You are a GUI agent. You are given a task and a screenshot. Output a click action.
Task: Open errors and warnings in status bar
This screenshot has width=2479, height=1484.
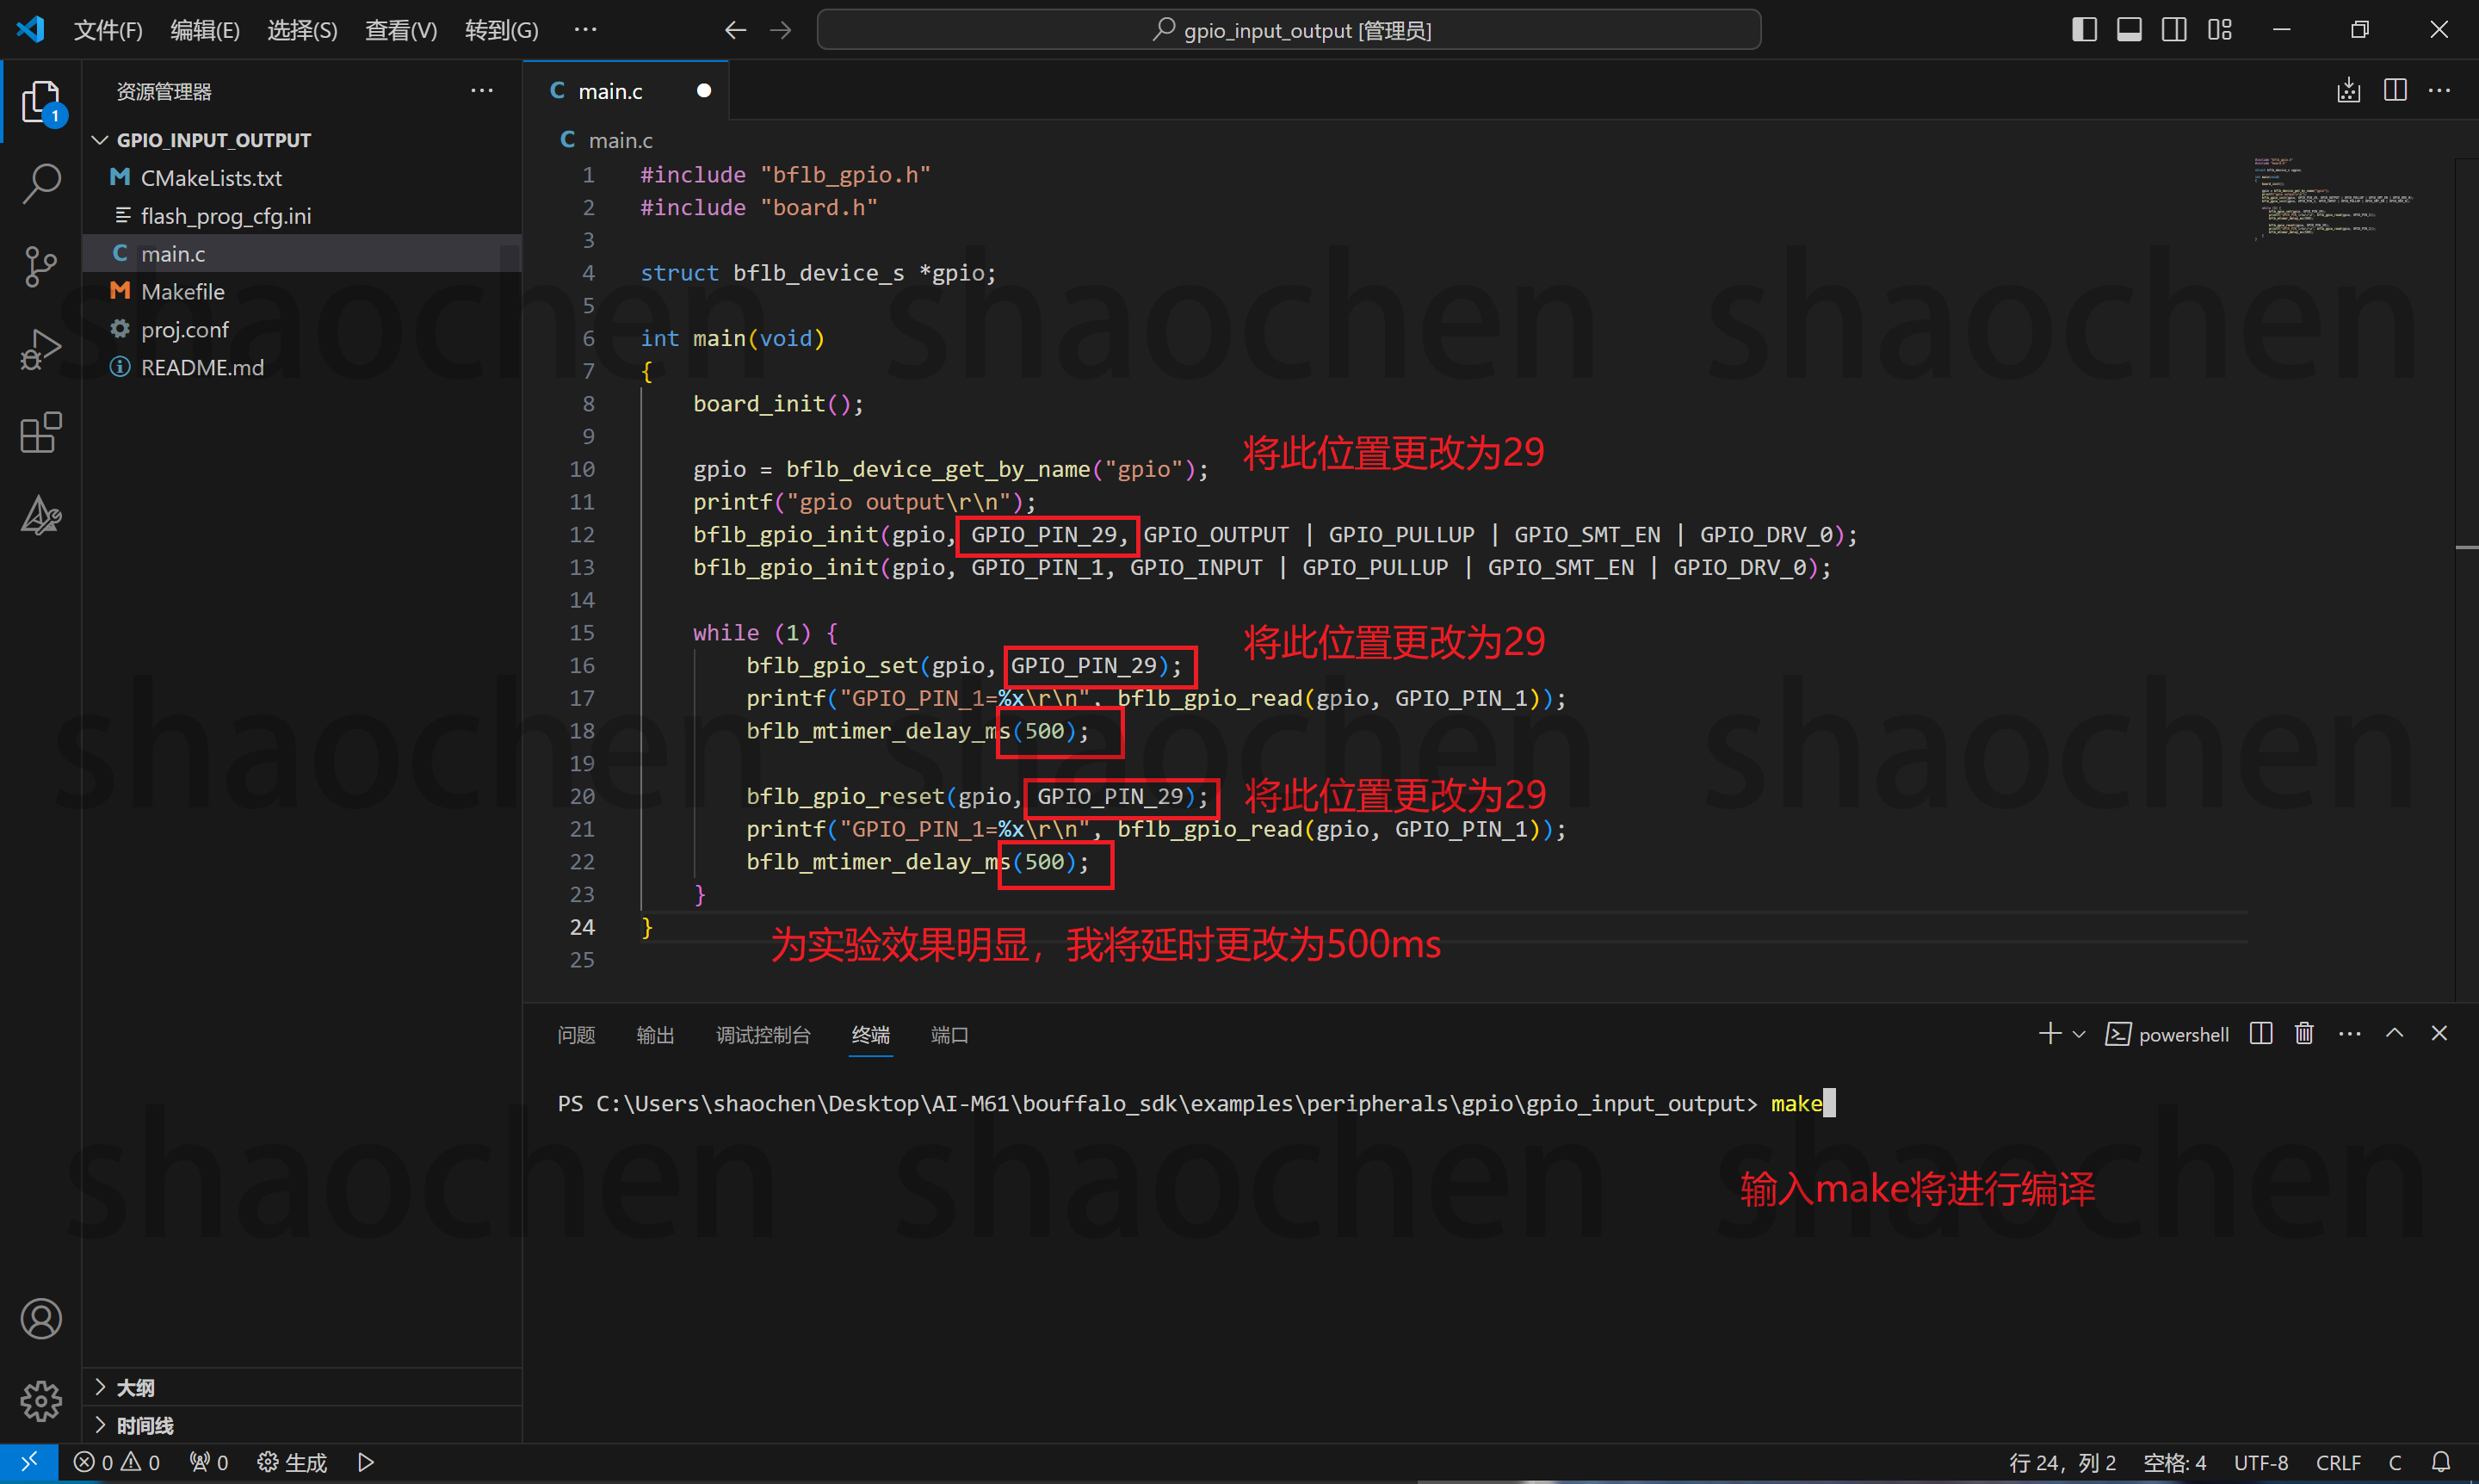(117, 1463)
